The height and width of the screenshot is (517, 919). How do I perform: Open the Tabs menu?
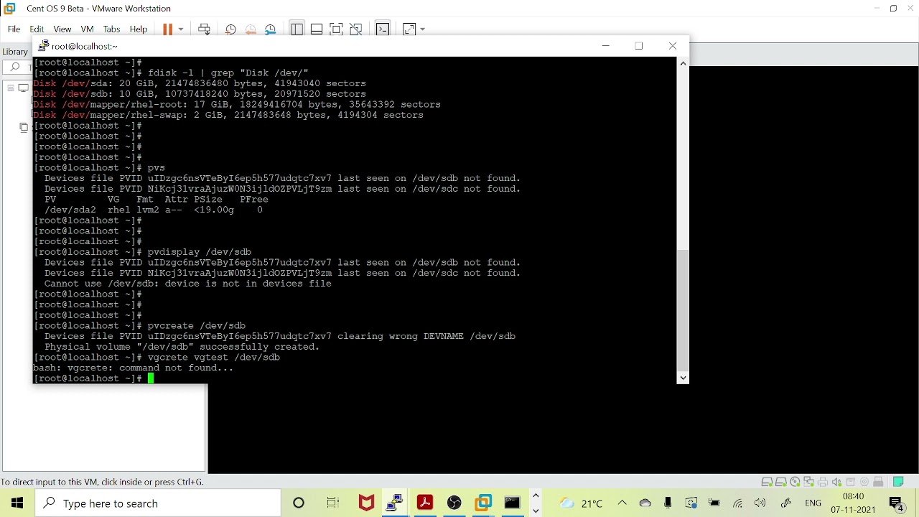pyautogui.click(x=112, y=29)
